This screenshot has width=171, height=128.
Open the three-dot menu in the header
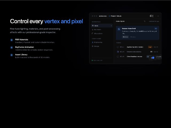click(x=158, y=16)
